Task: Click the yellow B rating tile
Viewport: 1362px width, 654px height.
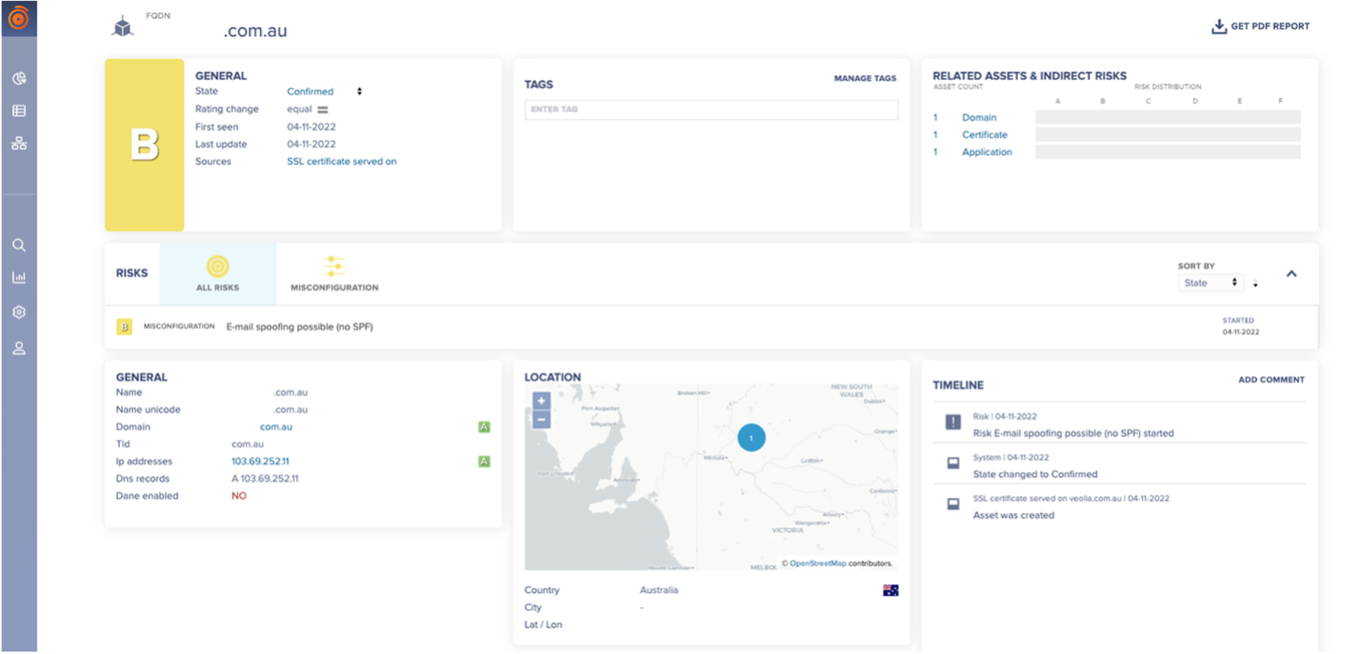Action: click(x=145, y=145)
